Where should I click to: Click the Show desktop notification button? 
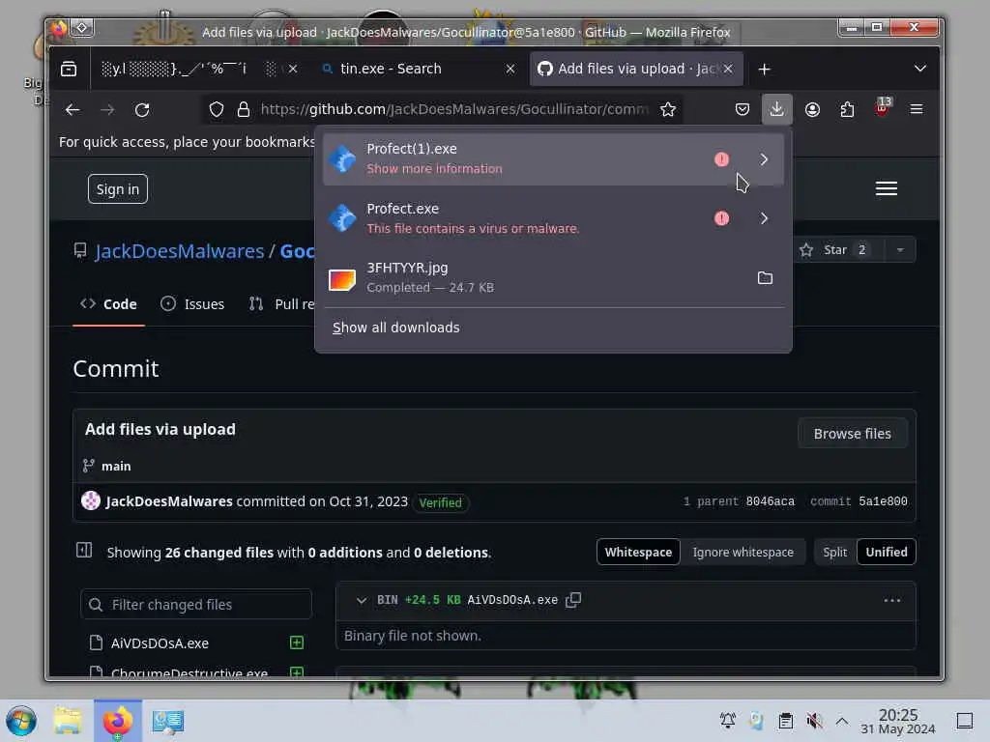pyautogui.click(x=965, y=721)
